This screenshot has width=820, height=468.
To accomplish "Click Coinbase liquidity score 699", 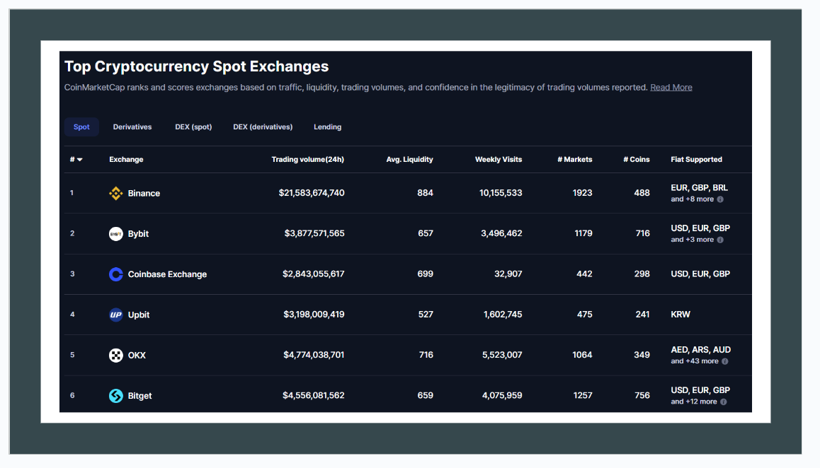I will (425, 274).
